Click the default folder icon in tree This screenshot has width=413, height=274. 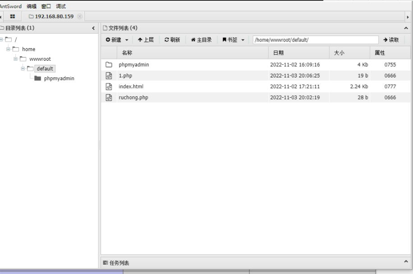(31, 69)
